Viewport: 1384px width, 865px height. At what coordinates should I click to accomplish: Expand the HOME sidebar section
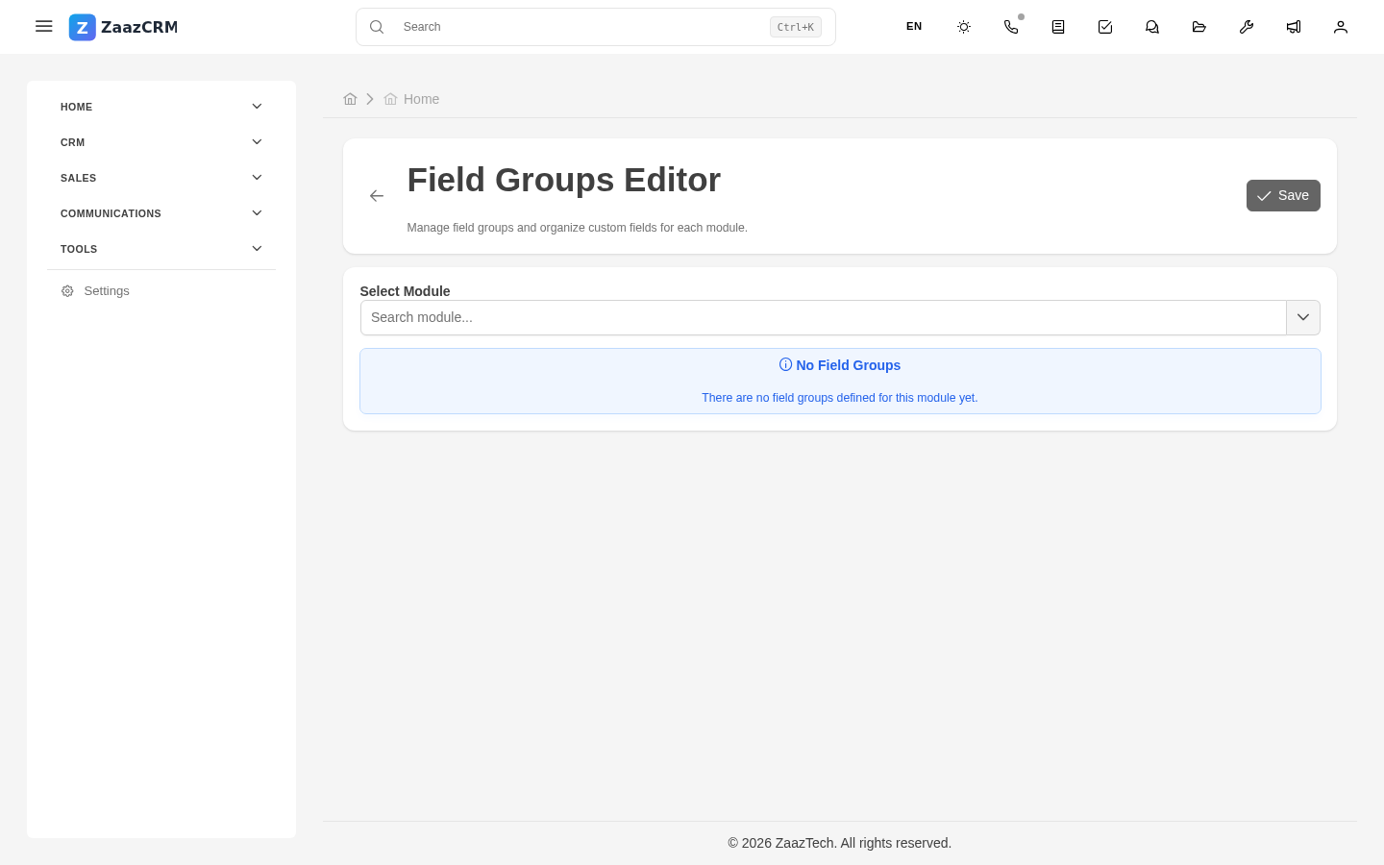click(x=161, y=107)
